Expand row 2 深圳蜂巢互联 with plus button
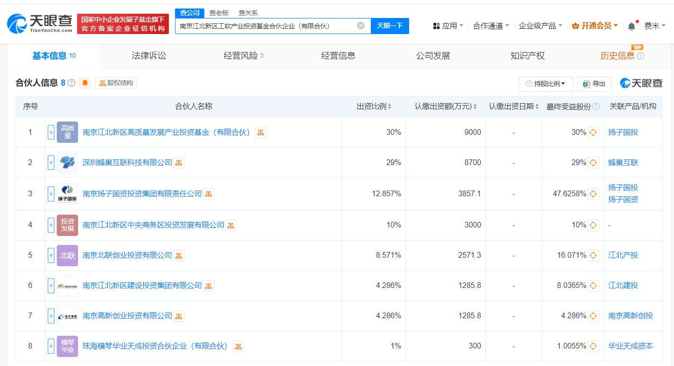Image resolution: width=674 pixels, height=366 pixels. [51, 163]
